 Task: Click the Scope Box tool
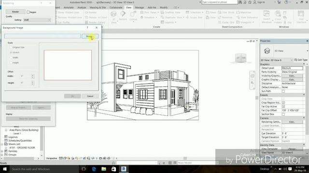tap(194, 17)
